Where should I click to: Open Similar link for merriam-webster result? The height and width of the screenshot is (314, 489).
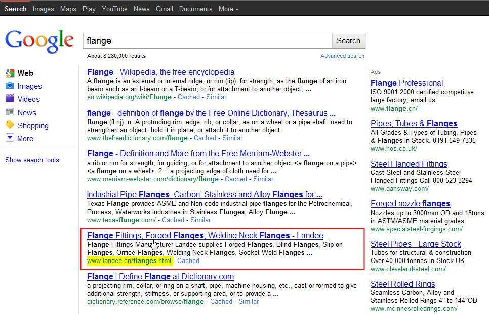coord(263,179)
